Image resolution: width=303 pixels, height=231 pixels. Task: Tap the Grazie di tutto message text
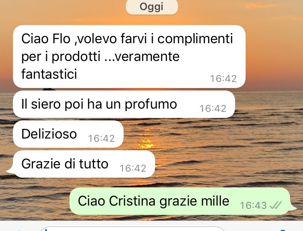[65, 164]
